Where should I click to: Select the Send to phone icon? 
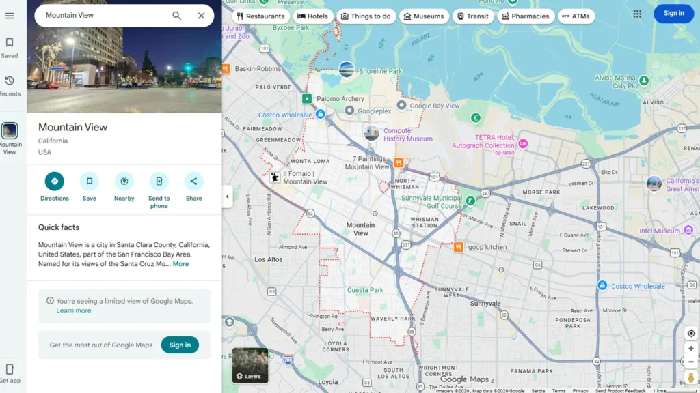pos(159,182)
